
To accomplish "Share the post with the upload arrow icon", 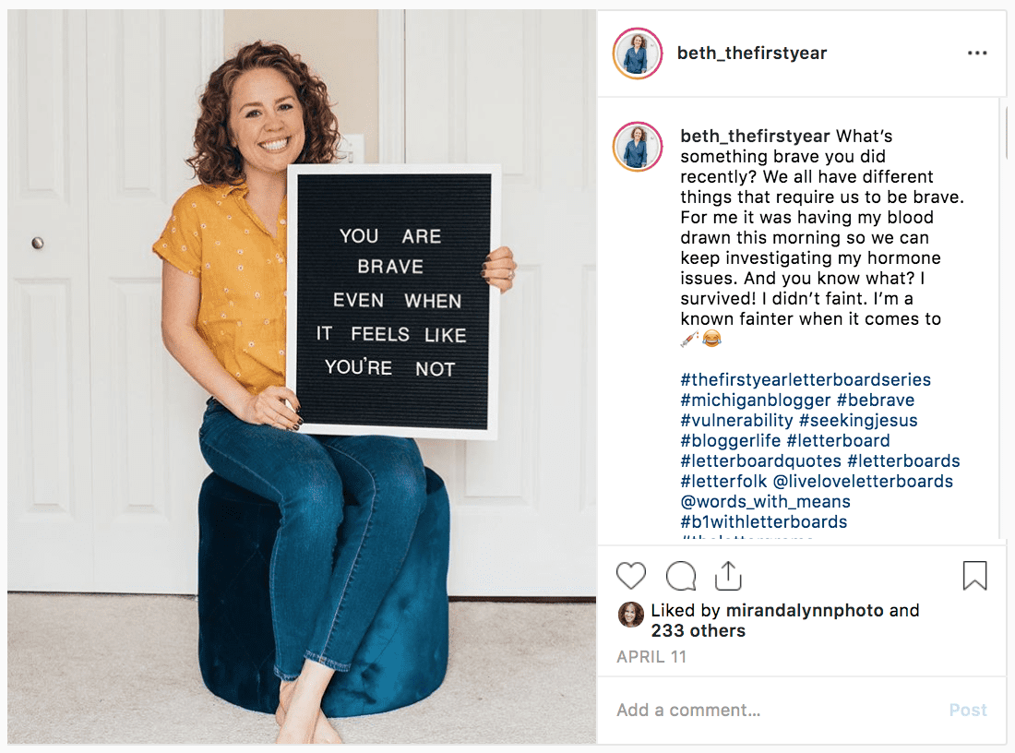I will point(728,575).
